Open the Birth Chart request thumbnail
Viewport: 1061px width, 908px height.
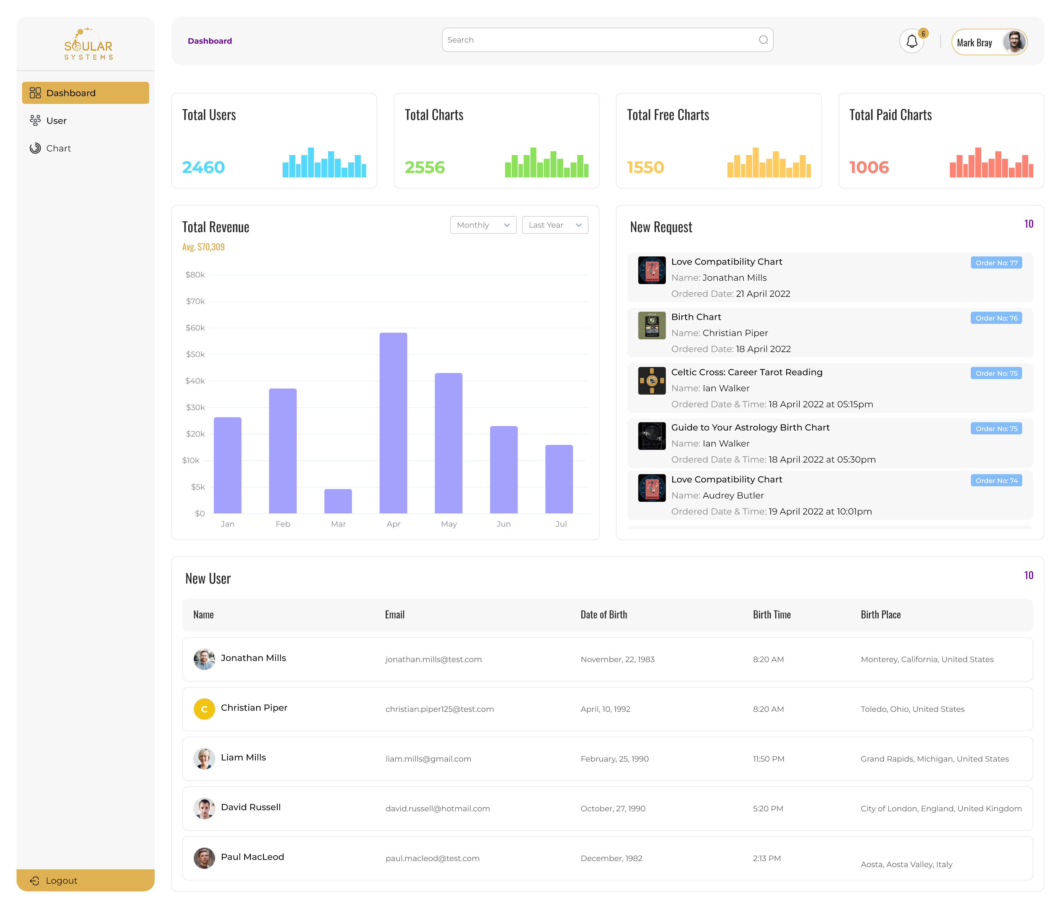click(x=651, y=325)
